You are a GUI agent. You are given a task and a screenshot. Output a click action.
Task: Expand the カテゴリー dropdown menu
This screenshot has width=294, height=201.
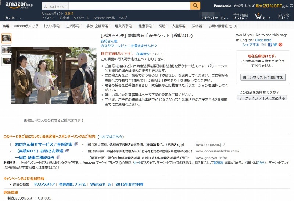pos(13,18)
